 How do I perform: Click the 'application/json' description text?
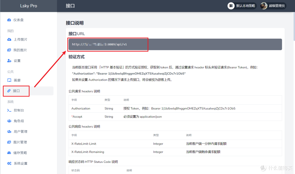[x=151, y=117]
